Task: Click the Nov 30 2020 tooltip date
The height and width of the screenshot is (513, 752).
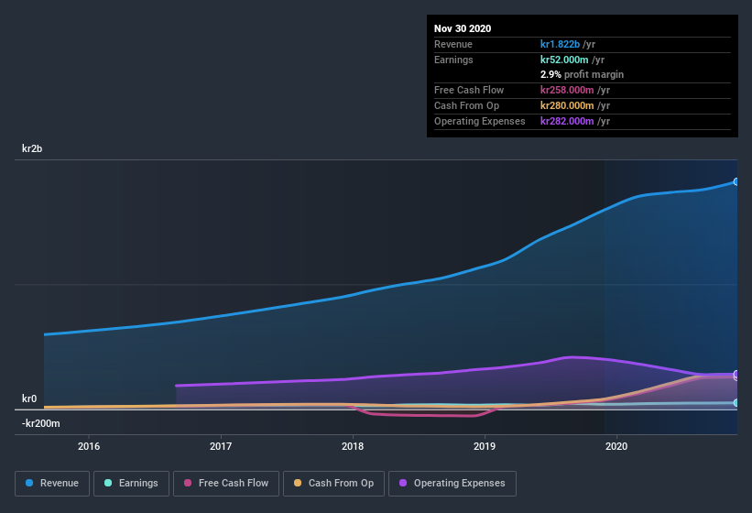Action: (x=463, y=28)
